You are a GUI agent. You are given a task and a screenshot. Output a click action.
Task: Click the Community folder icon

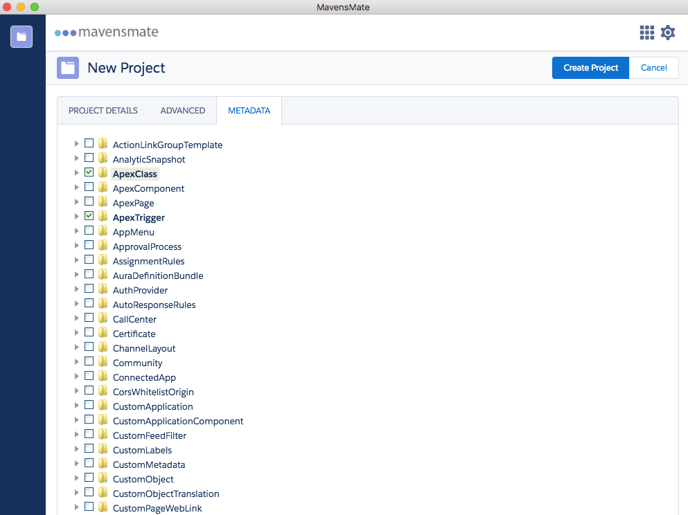(103, 361)
